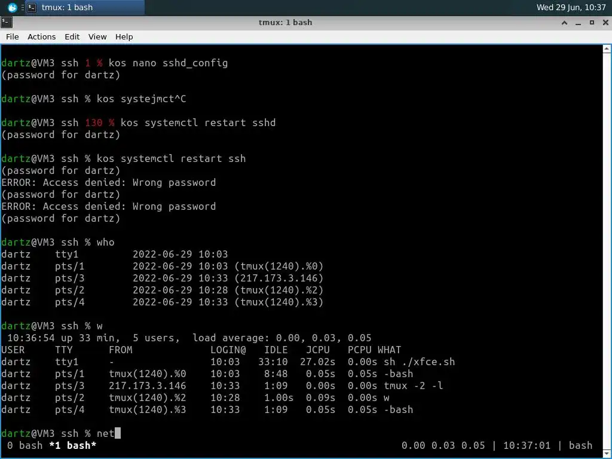The height and width of the screenshot is (459, 612).
Task: Click 'bash' label at right of tmux status bar
Action: (x=580, y=445)
